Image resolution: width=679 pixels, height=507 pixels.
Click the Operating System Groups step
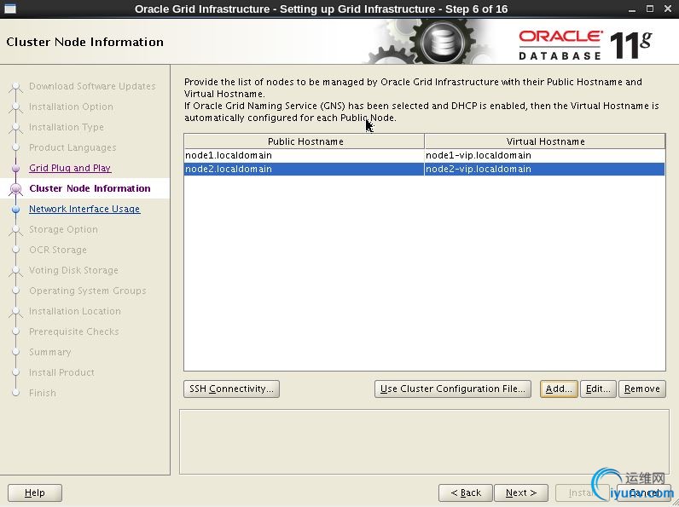[x=88, y=291]
